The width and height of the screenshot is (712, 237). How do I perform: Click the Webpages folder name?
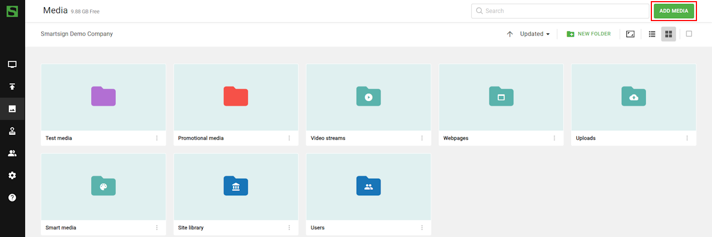(x=456, y=138)
